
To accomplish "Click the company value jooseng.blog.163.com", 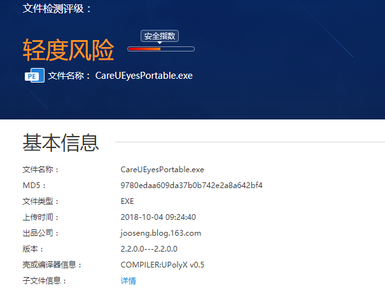I will point(161,233).
